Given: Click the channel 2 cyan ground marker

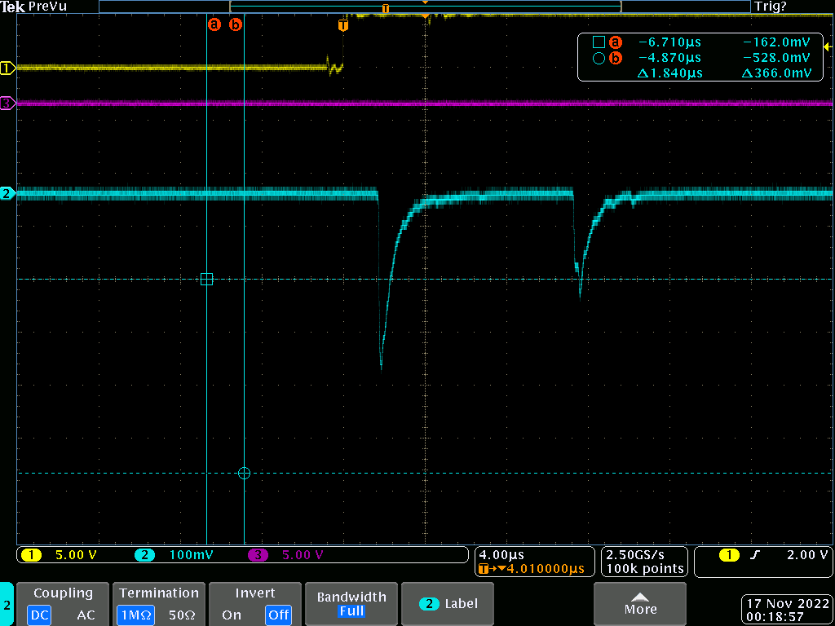Looking at the screenshot, I should coord(7,193).
